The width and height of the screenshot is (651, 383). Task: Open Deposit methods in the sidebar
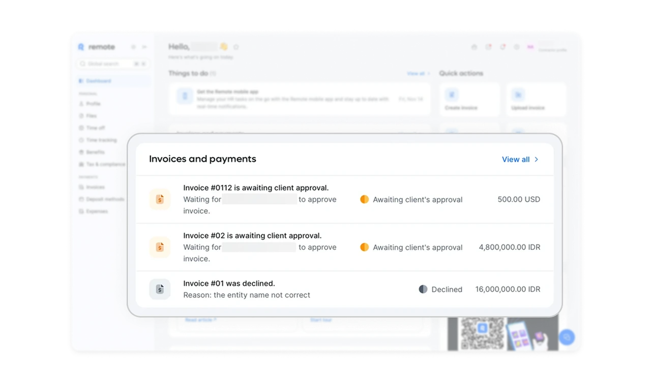[x=101, y=199]
